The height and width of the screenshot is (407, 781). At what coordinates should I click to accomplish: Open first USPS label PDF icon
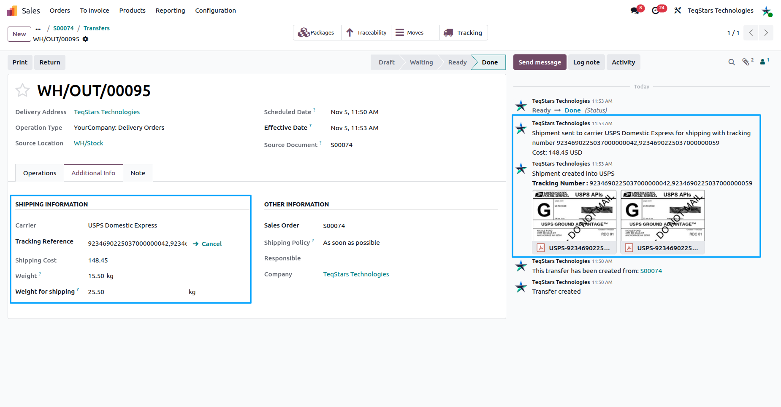point(541,248)
